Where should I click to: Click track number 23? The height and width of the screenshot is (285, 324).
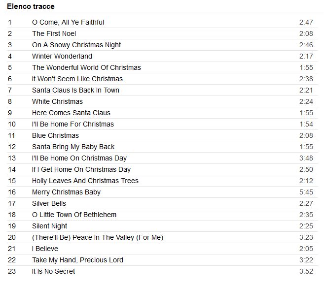coord(12,271)
